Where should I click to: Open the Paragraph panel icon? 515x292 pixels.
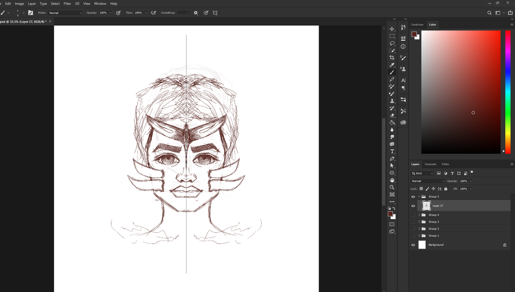click(x=403, y=88)
